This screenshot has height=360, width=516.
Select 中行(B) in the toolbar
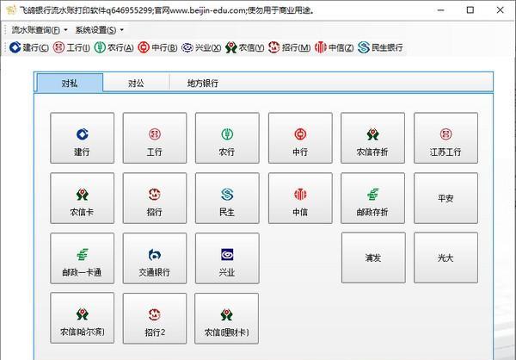click(157, 47)
